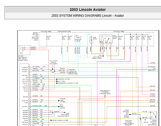This screenshot has width=161, height=126.
Task: Click the System Wiring Diagrams subtitle text
Action: 88,16
